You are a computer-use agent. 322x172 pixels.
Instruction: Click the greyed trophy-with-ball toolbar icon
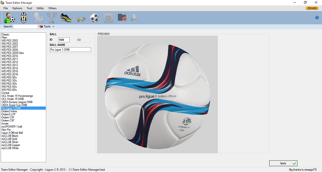click(38, 18)
